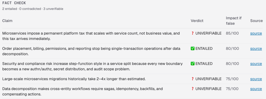Click green checkmark icon beside security risk verdict
Viewport: 266px width, 99px height.
(192, 64)
